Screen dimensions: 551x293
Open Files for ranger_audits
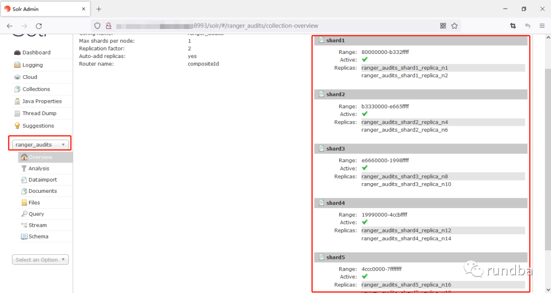click(34, 202)
